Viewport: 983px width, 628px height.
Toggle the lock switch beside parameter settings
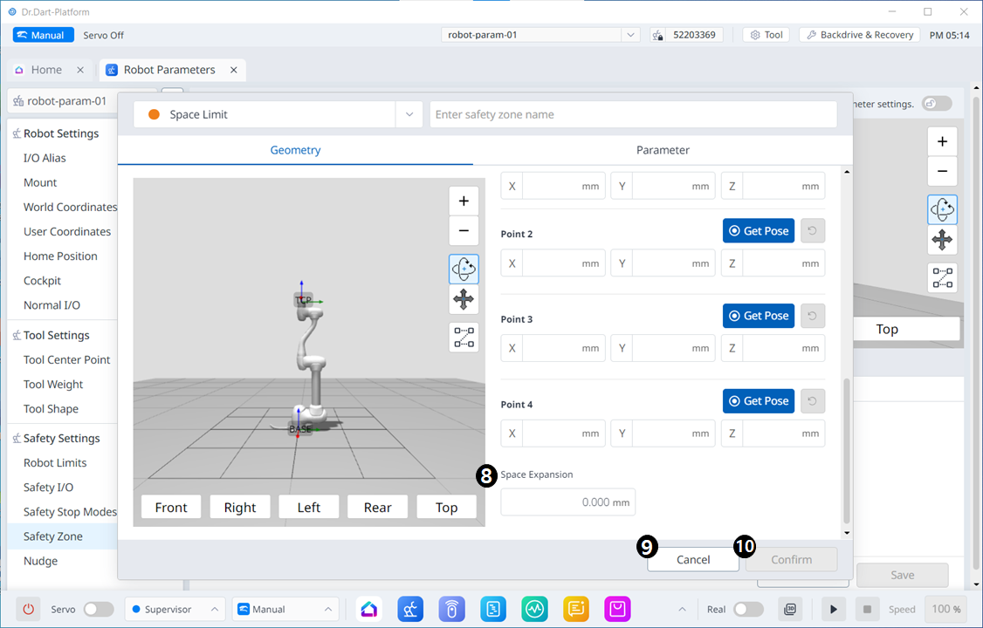pos(936,104)
